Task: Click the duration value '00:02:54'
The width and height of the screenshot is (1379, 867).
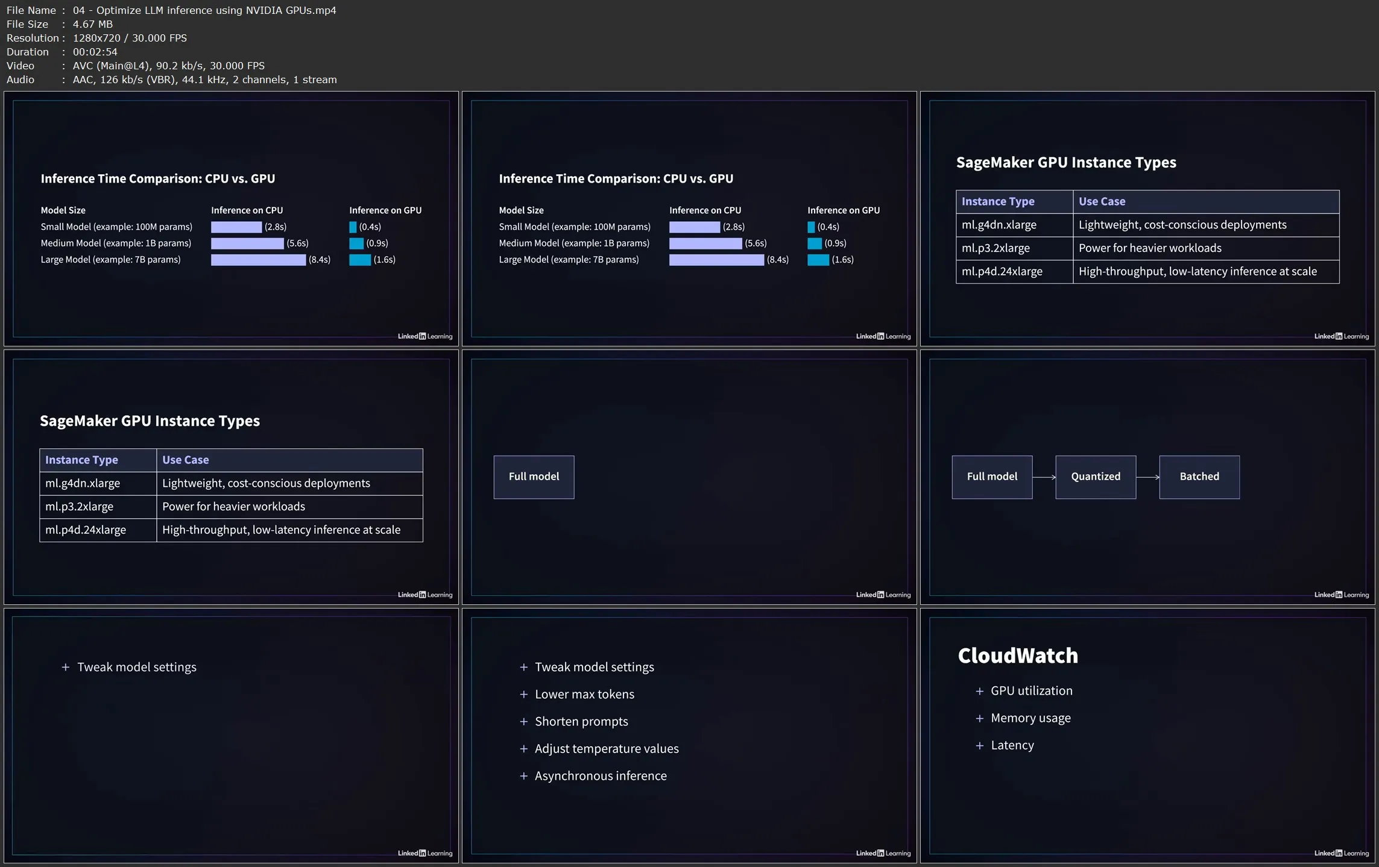Action: pyautogui.click(x=95, y=52)
